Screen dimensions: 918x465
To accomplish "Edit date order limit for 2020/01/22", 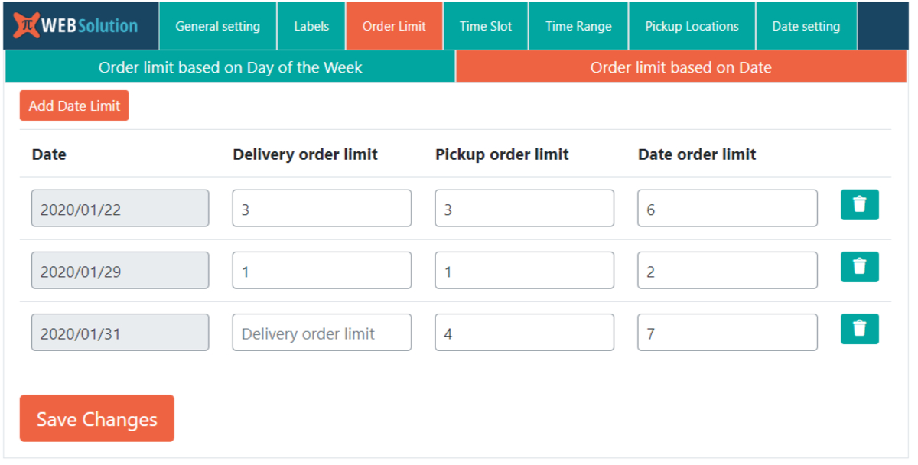I will (x=728, y=208).
